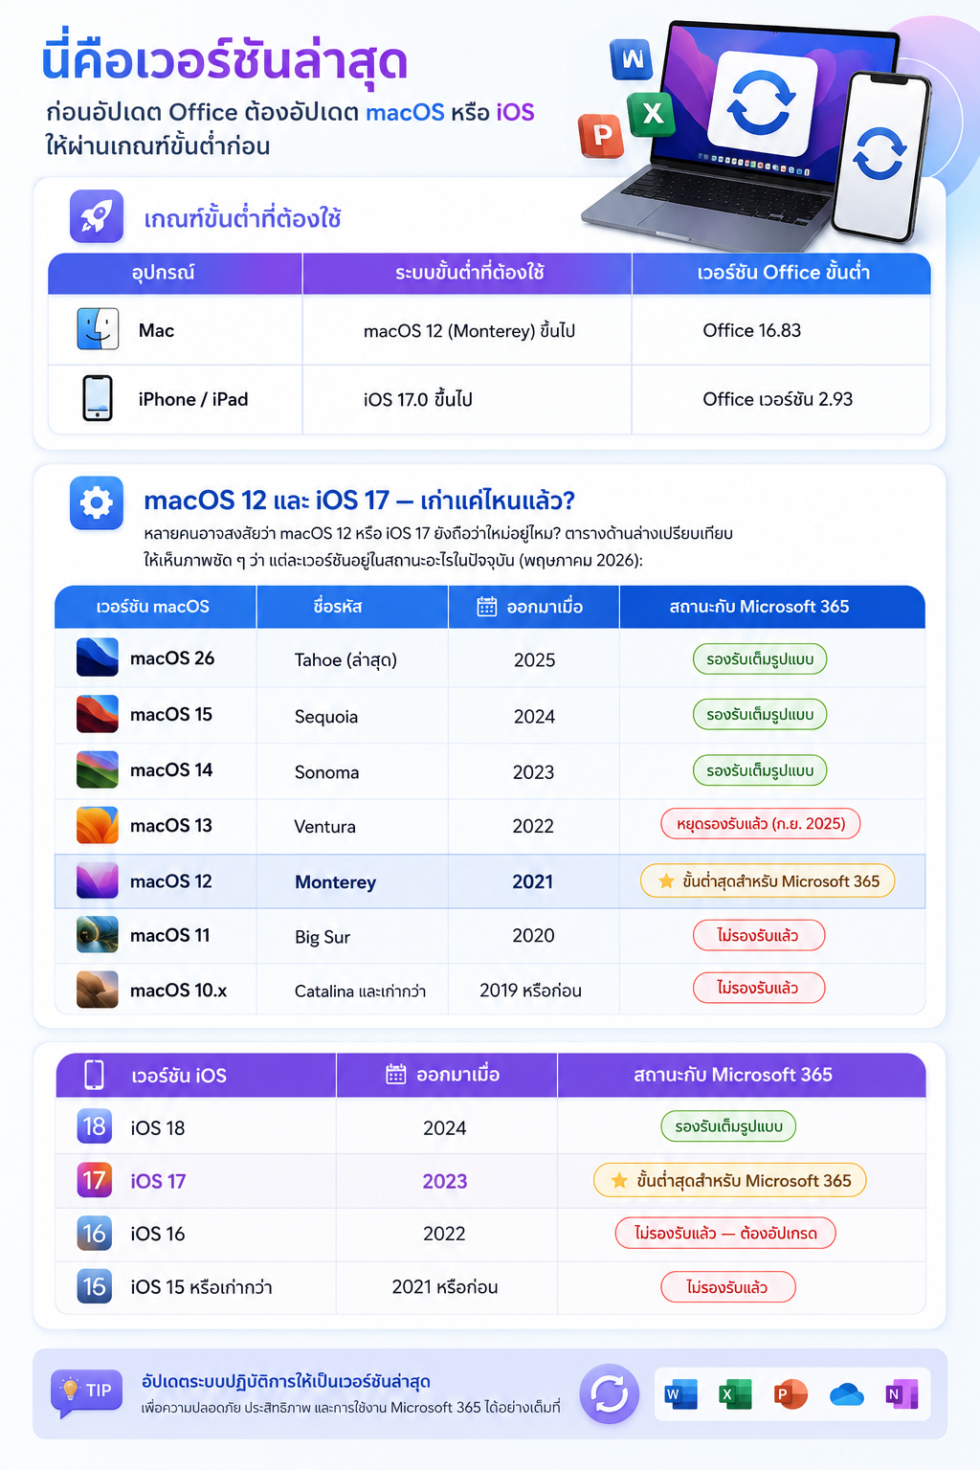Click the yellow minimum-for-Microsoft-365 badge in macOS 12 row
Image resolution: width=980 pixels, height=1470 pixels.
pos(768,881)
